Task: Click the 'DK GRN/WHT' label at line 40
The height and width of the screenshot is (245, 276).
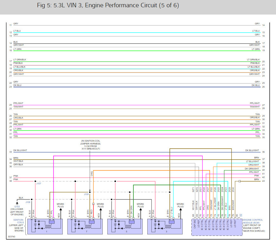Action: click(252, 168)
